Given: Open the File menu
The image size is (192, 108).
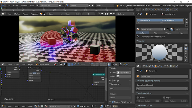Looking at the screenshot, I should [x=9, y=6].
